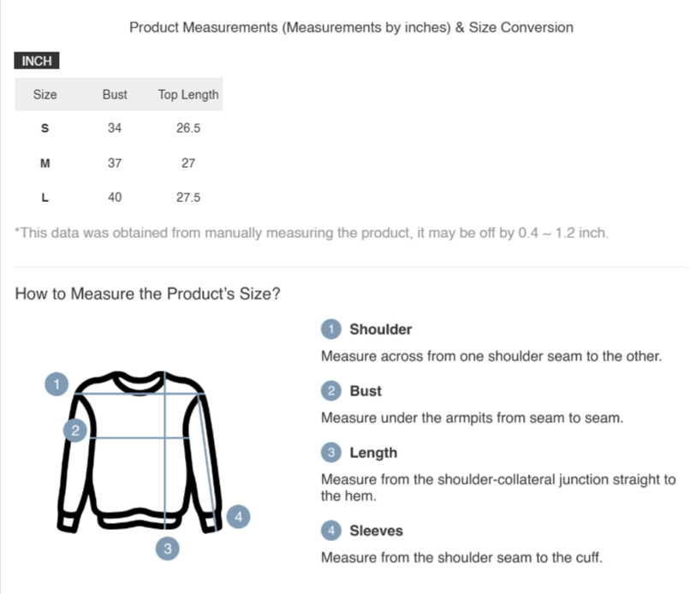Screen dimensions: 690x594
Task: Click the Size column header
Action: (45, 94)
